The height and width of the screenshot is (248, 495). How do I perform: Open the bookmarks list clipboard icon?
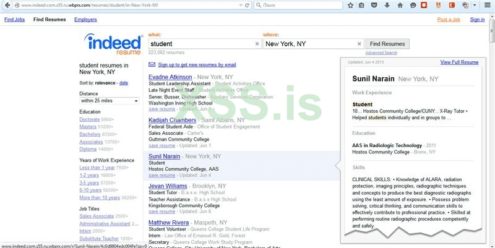(x=361, y=6)
